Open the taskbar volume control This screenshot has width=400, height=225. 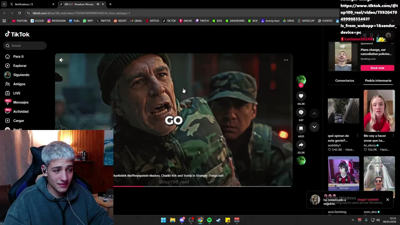[378, 220]
